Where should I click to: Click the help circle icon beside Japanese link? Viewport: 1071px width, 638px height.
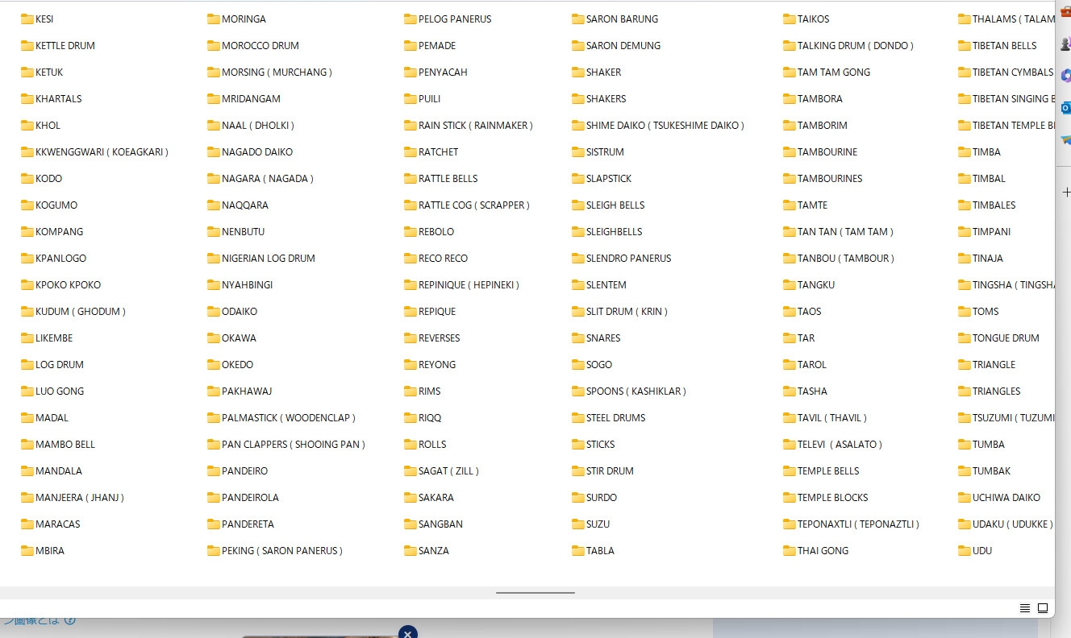(x=70, y=620)
